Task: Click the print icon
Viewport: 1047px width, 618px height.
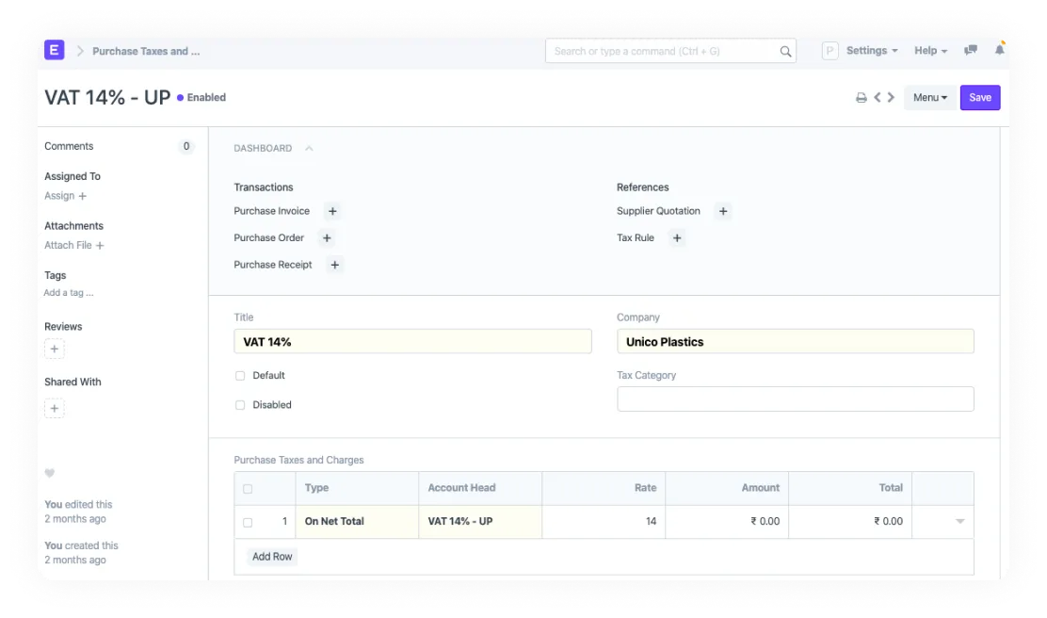Action: pyautogui.click(x=861, y=98)
